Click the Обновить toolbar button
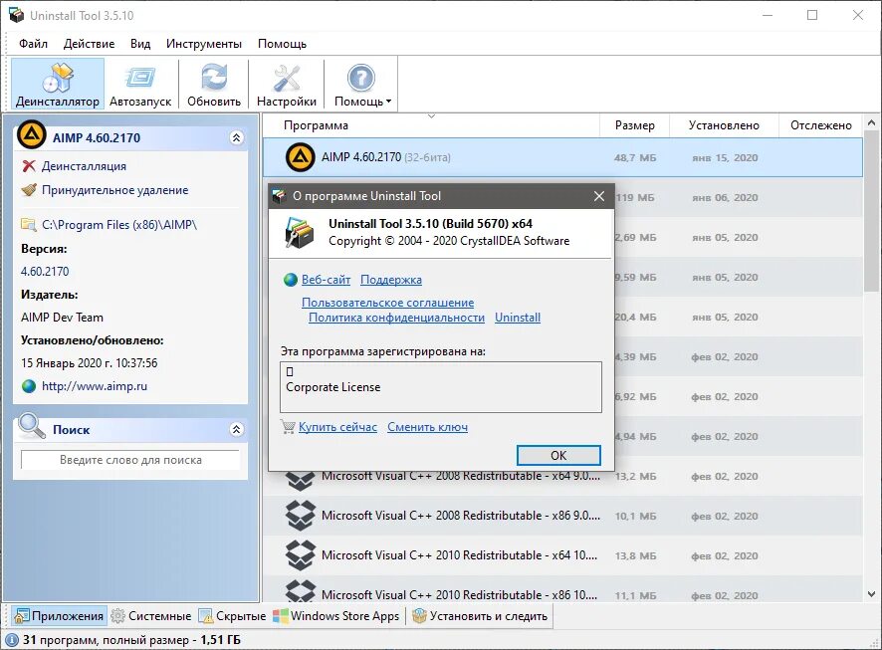 coord(214,85)
